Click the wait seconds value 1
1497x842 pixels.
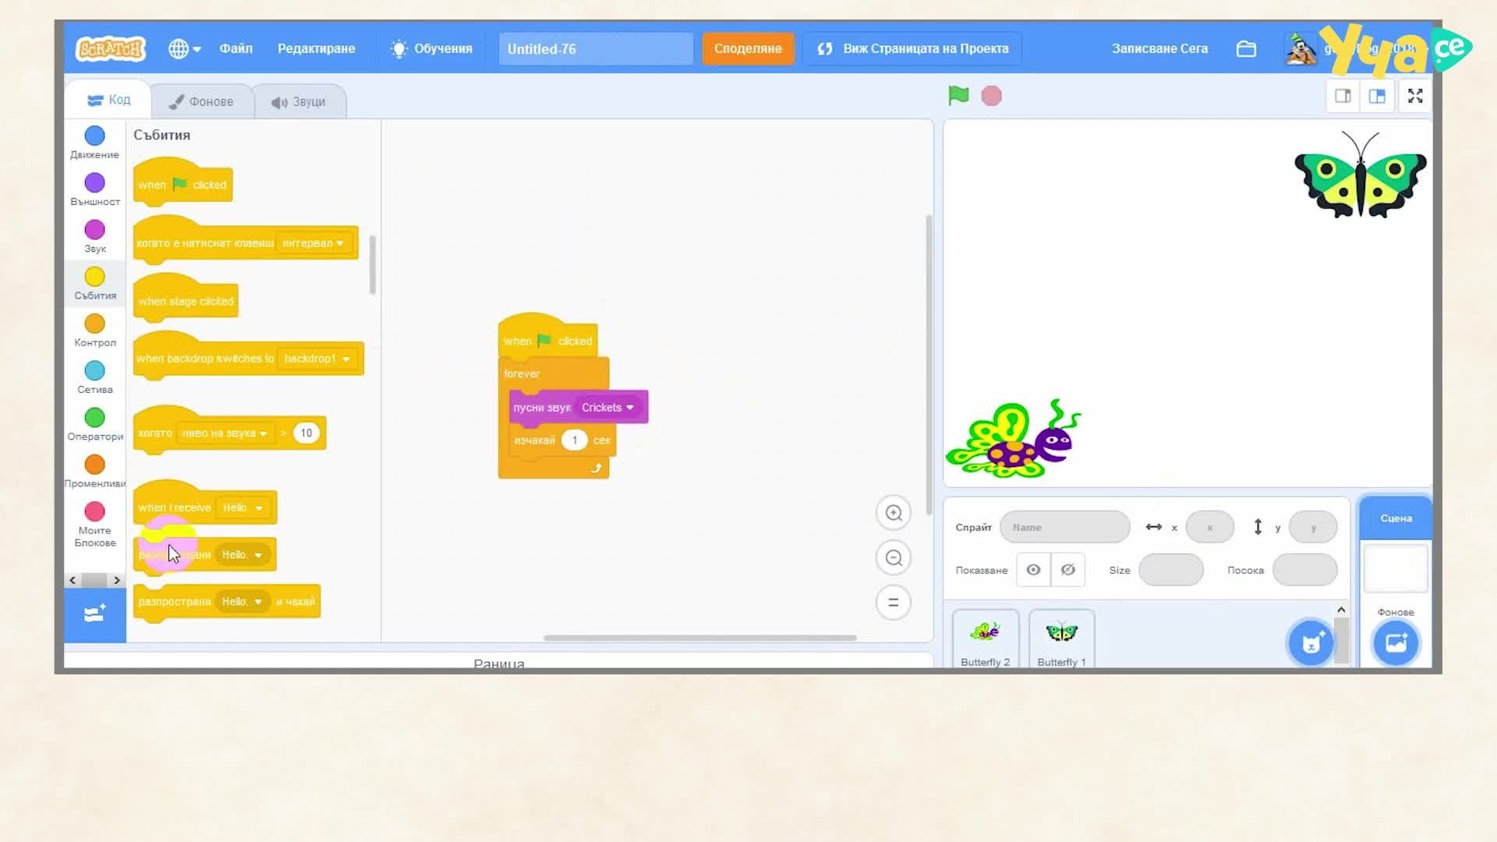(575, 440)
